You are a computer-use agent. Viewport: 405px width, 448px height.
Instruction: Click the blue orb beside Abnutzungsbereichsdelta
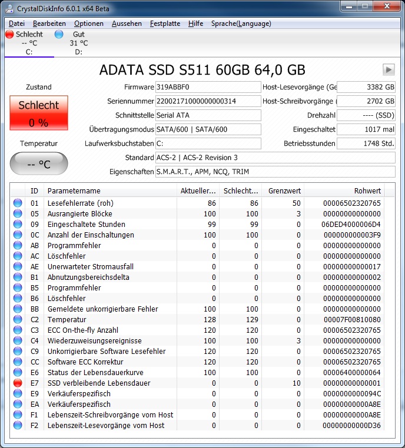pyautogui.click(x=18, y=277)
